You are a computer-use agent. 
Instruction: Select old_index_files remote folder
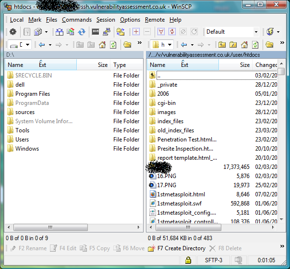[176, 130]
